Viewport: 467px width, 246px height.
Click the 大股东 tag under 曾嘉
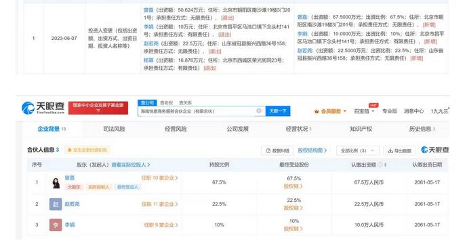(x=74, y=187)
